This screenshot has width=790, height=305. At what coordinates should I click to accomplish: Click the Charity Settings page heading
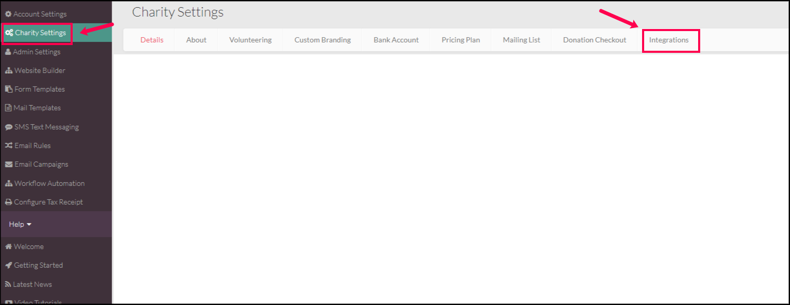point(178,12)
